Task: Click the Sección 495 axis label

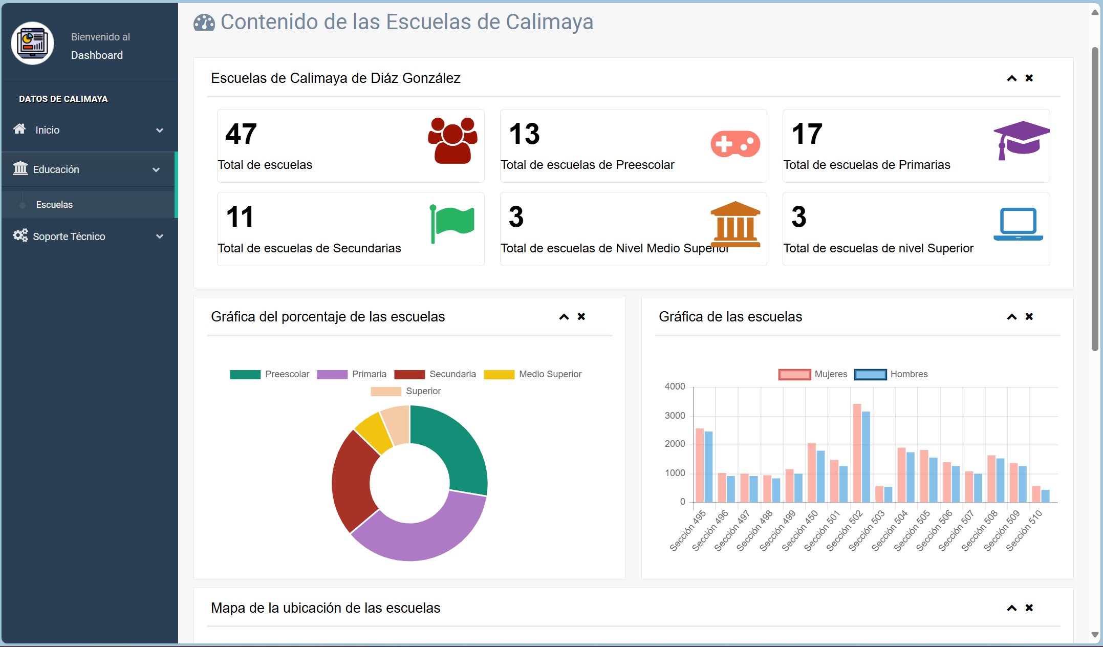Action: (x=688, y=530)
